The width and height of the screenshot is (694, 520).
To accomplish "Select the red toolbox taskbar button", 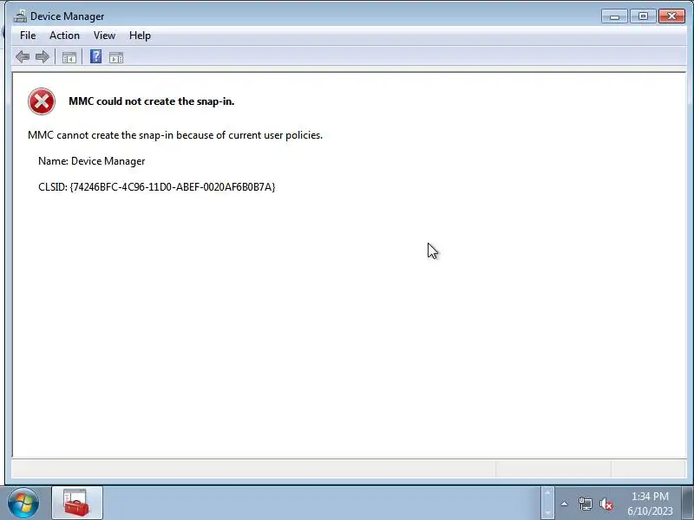I will coord(77,503).
